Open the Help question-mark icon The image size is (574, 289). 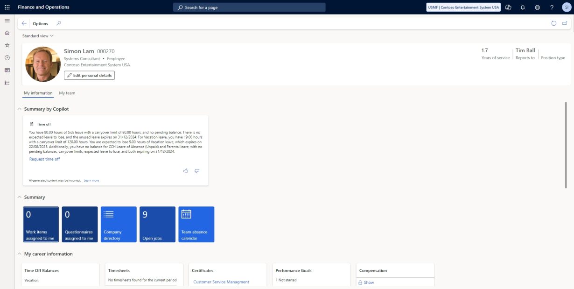(x=551, y=7)
